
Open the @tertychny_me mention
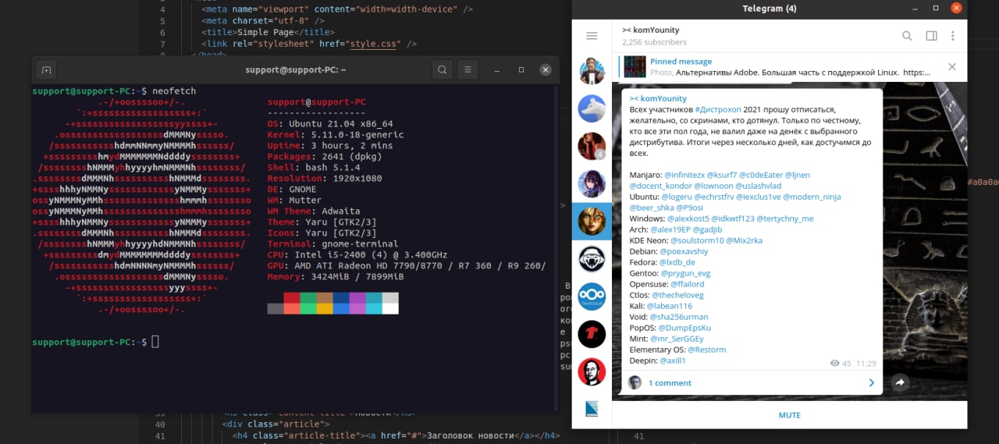pyautogui.click(x=785, y=218)
